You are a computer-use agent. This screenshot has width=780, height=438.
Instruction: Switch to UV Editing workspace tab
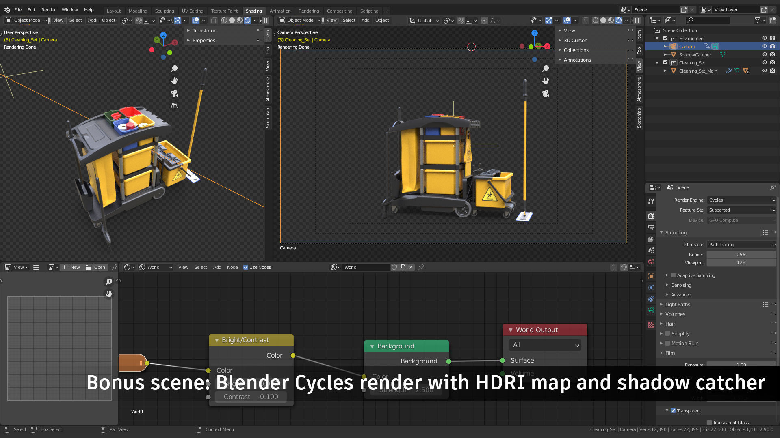pyautogui.click(x=193, y=11)
